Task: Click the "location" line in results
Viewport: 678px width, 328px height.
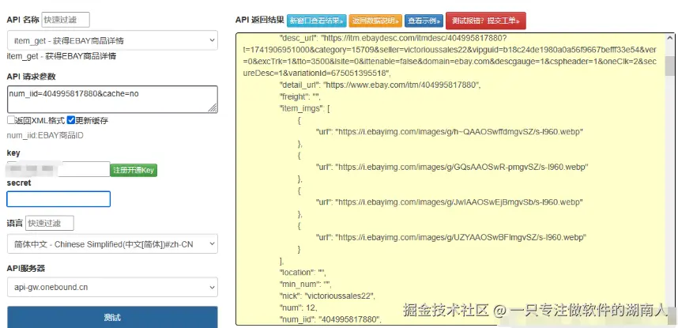Action: pyautogui.click(x=303, y=273)
